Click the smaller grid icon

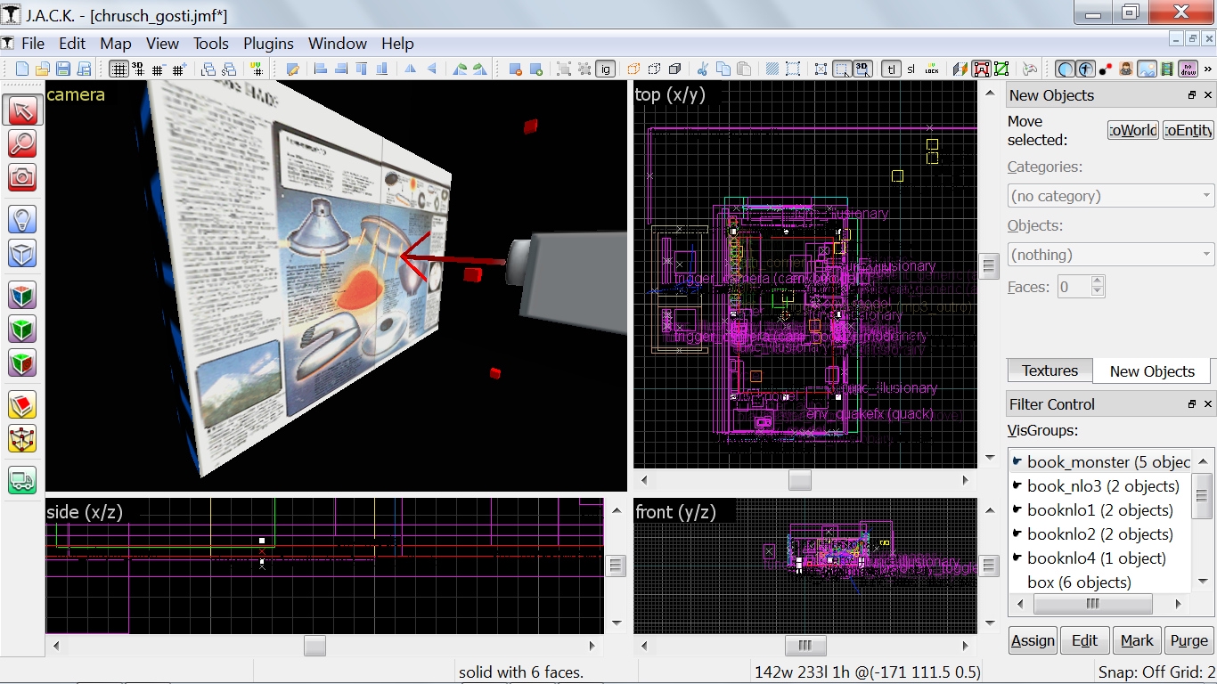coord(159,69)
